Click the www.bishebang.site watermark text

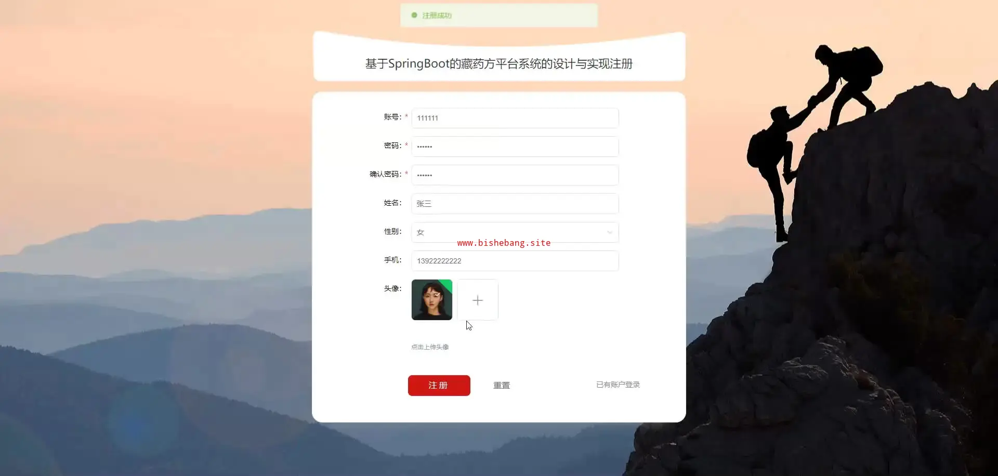504,243
